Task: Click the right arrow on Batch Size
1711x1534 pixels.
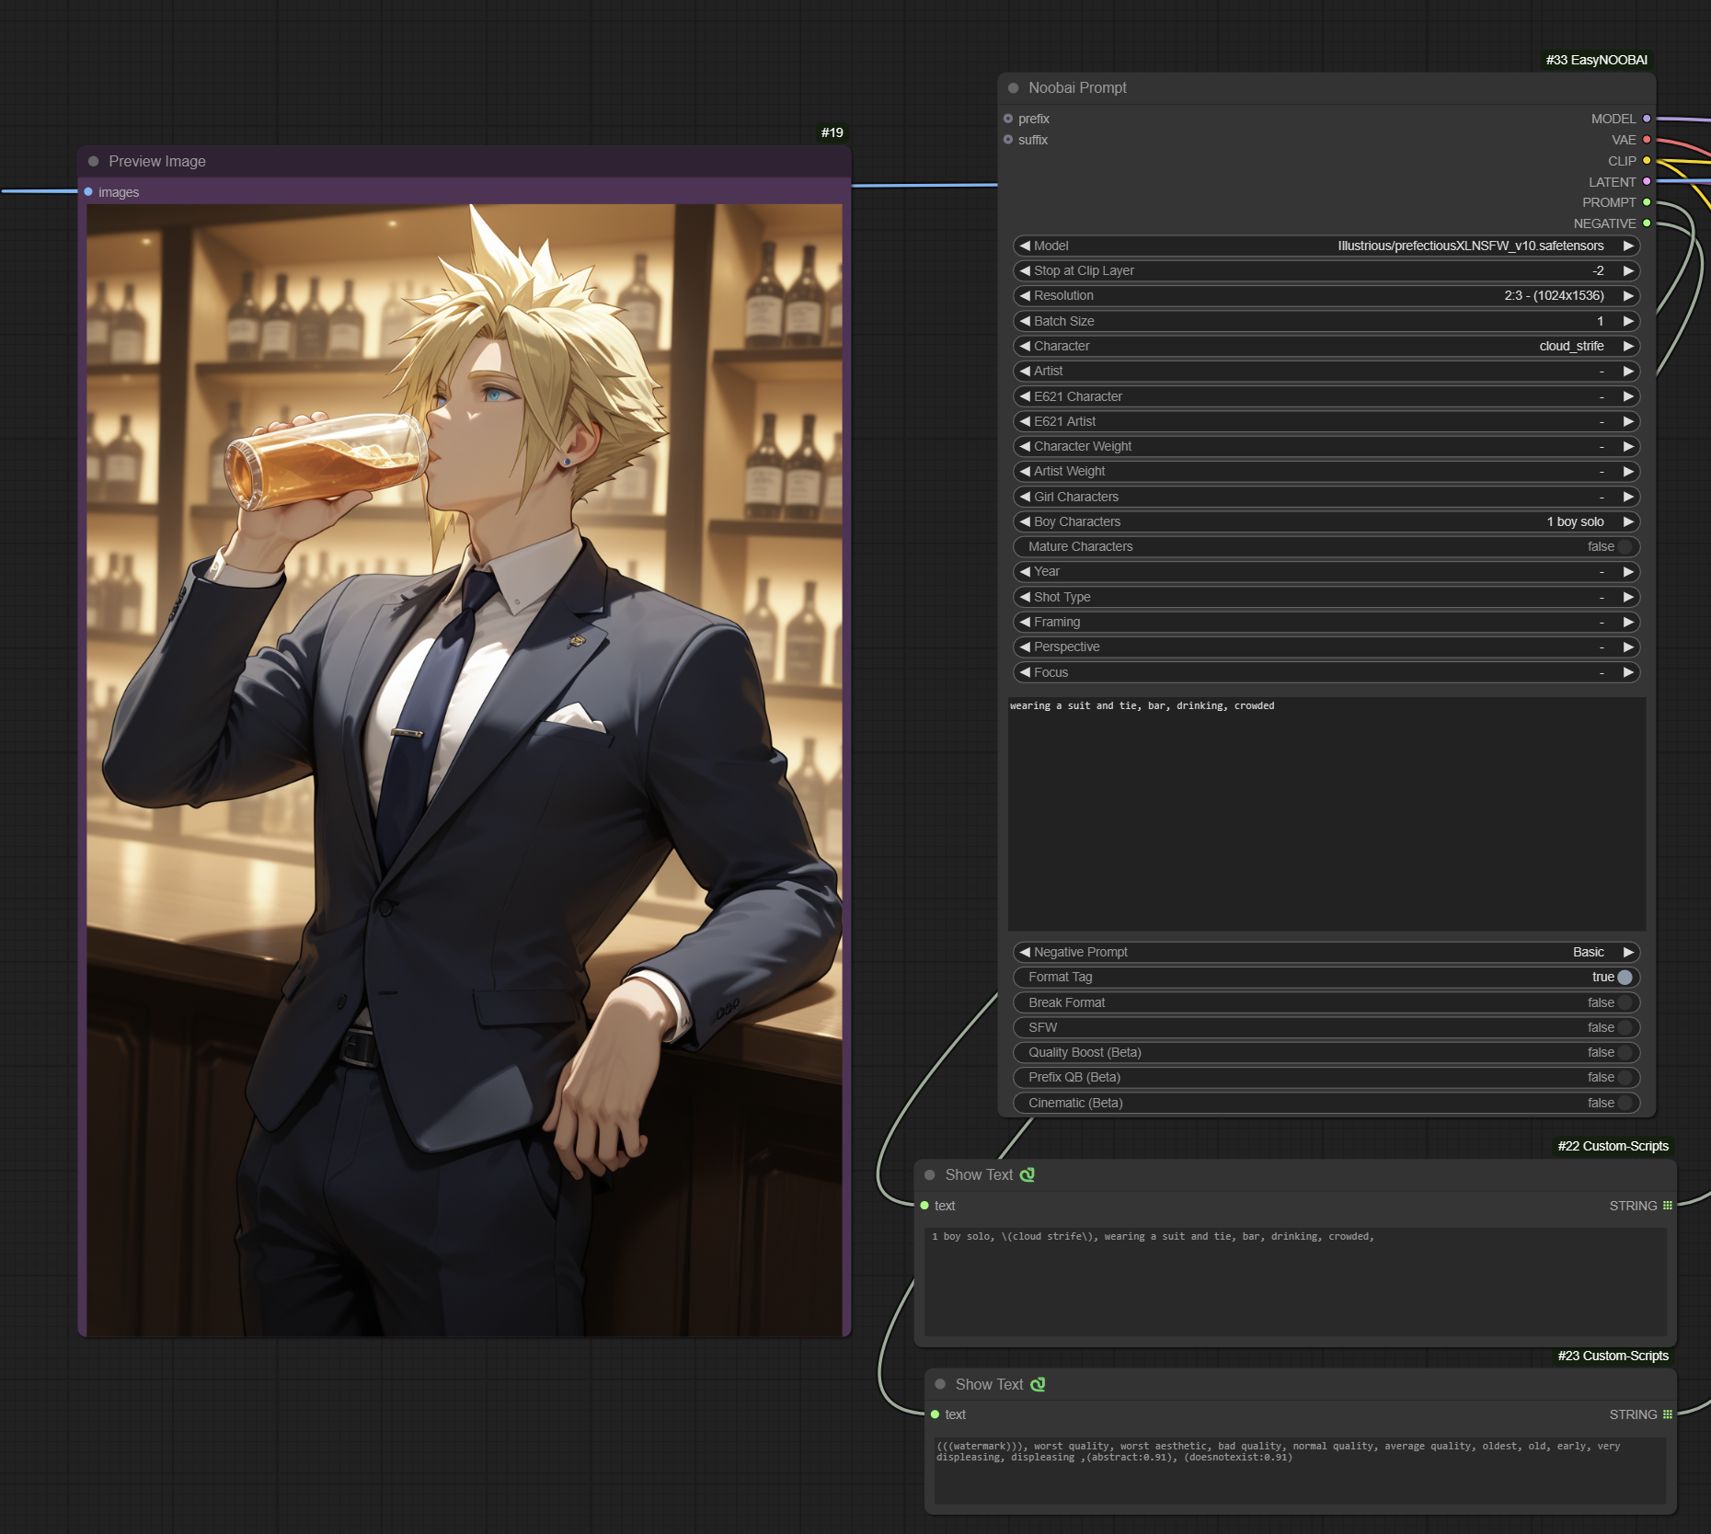Action: pyautogui.click(x=1628, y=321)
